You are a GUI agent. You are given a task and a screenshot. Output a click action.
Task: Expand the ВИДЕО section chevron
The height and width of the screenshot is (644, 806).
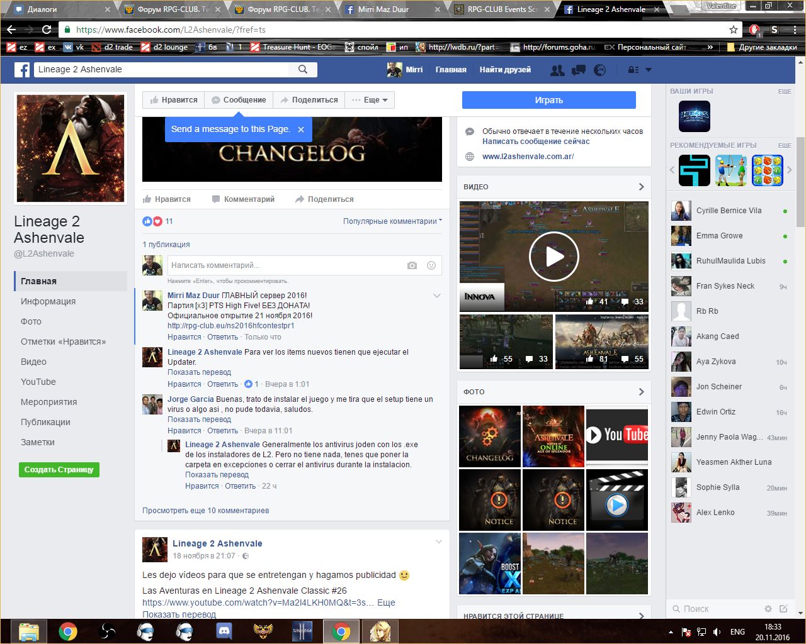[641, 187]
